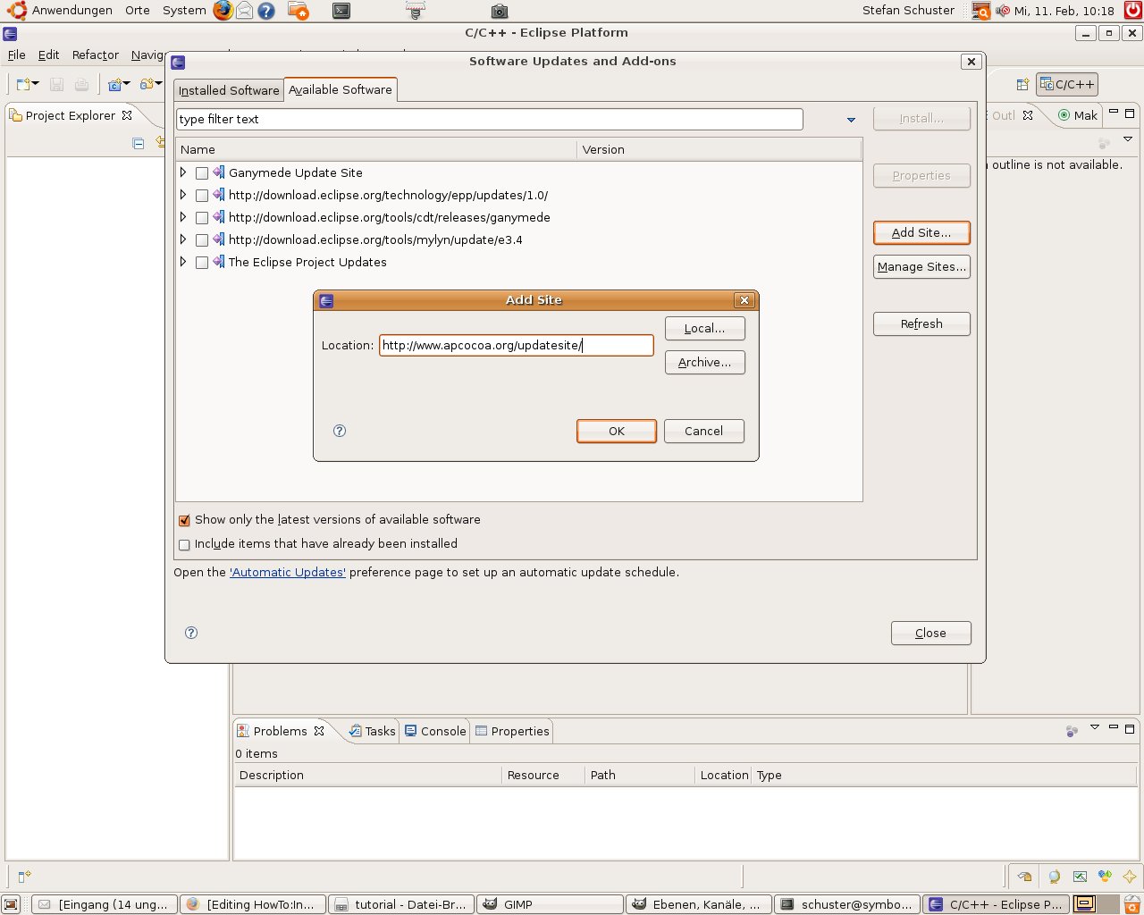Open the Properties view tab
Image resolution: width=1144 pixels, height=915 pixels.
point(513,731)
